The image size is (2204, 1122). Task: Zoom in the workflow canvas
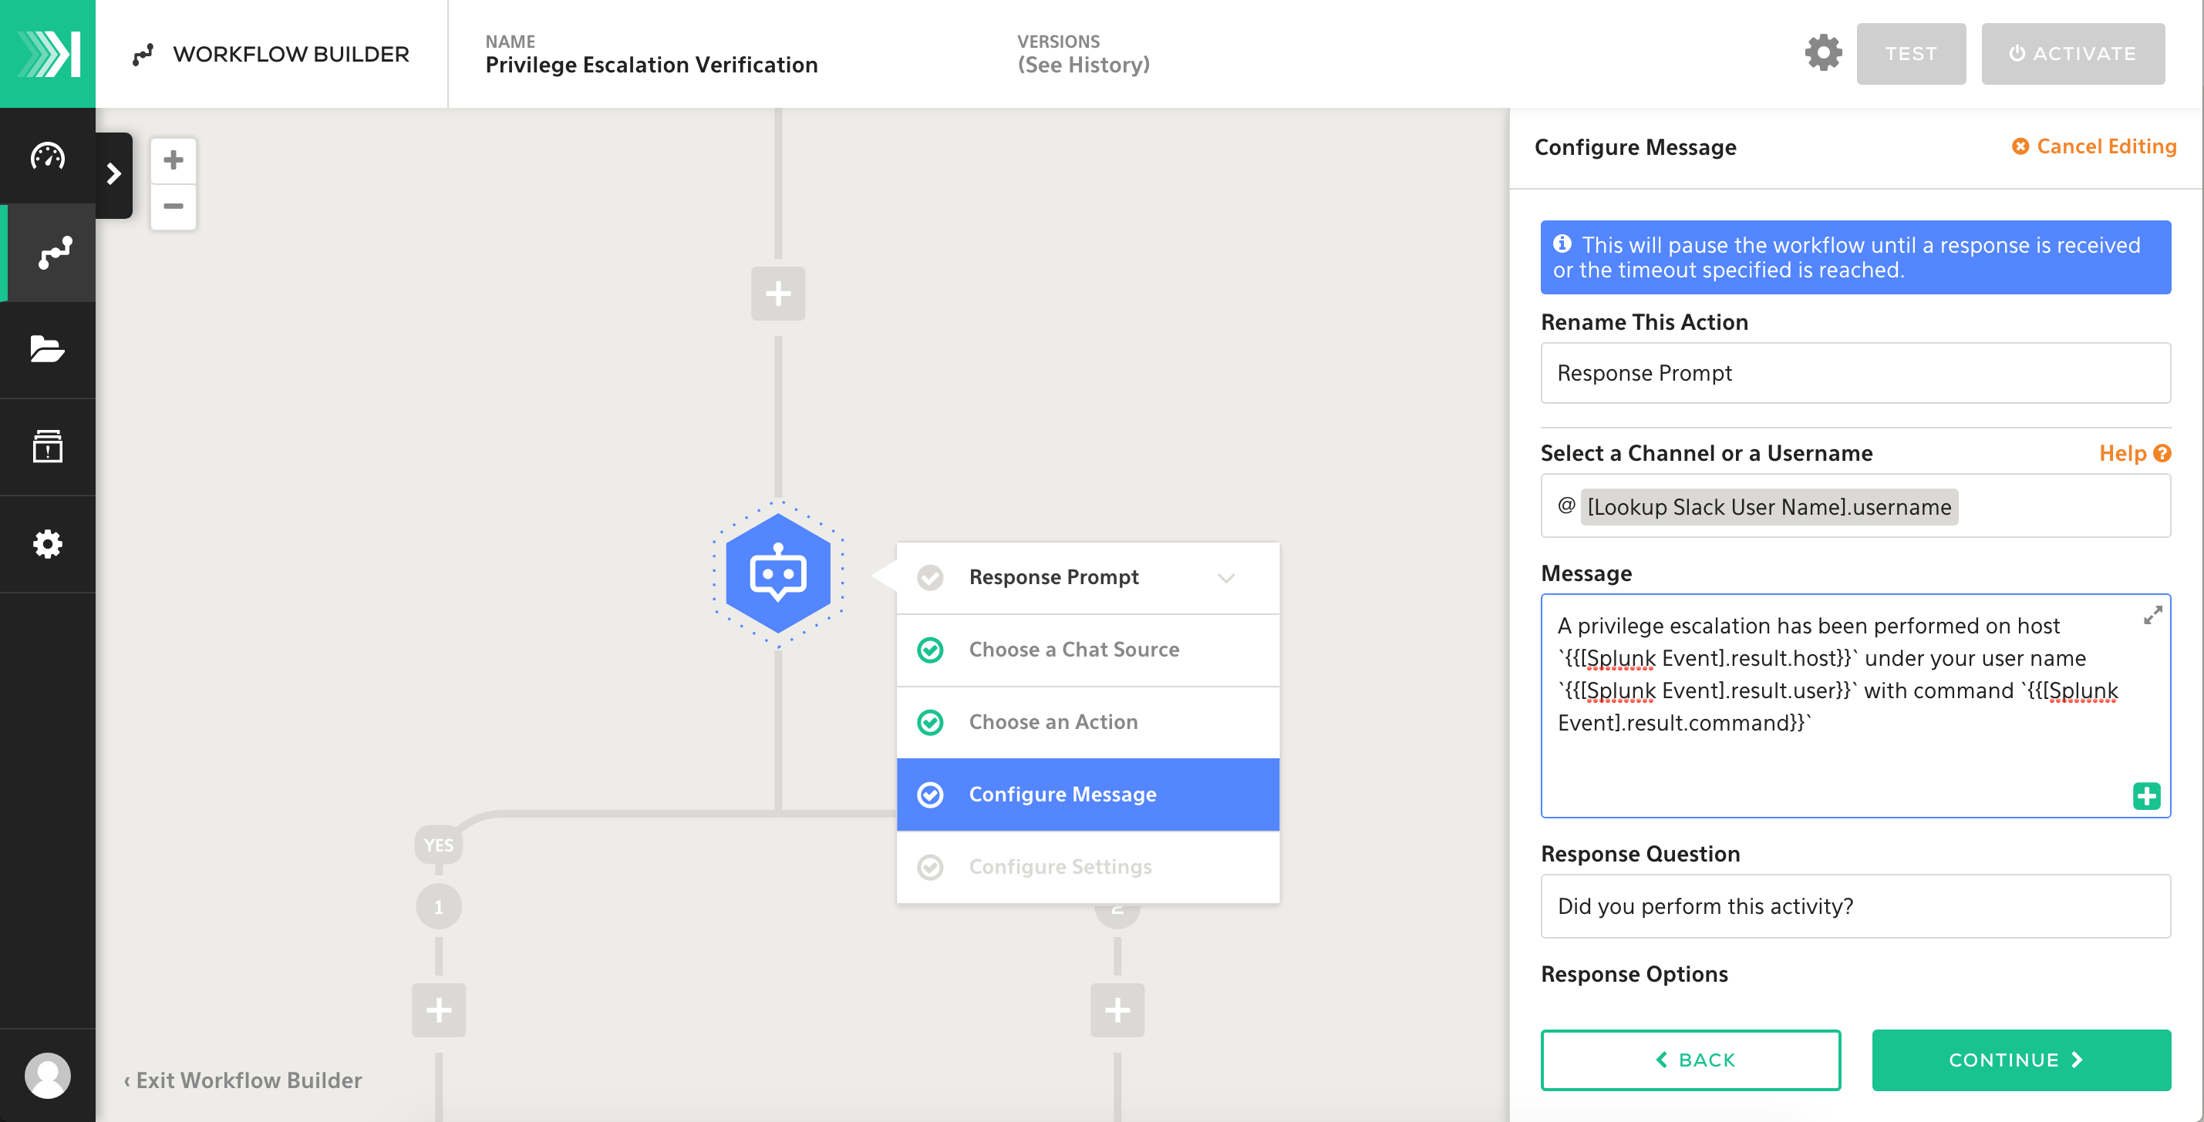tap(174, 160)
